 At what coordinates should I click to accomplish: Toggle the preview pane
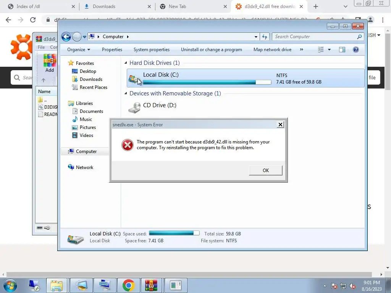pyautogui.click(x=342, y=50)
